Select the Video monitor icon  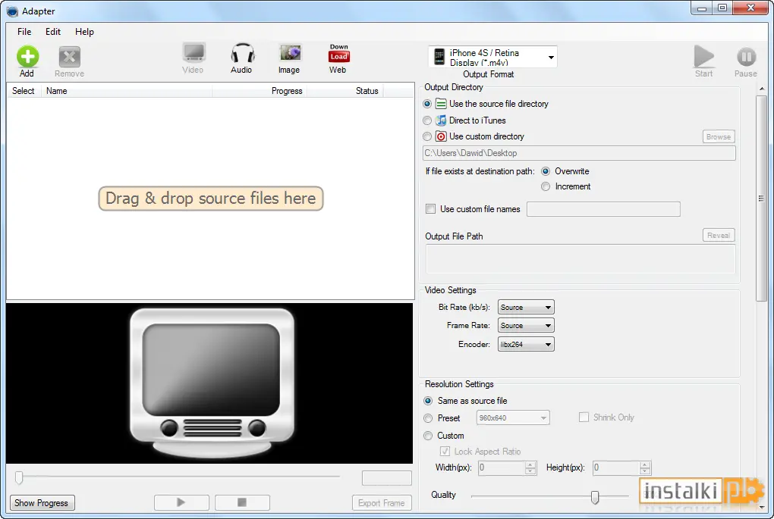click(193, 53)
